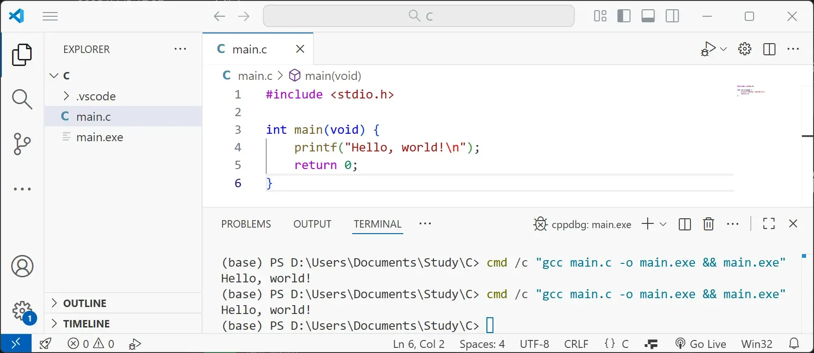Viewport: 814px width, 353px height.
Task: Switch to the PROBLEMS tab
Action: pyautogui.click(x=246, y=224)
